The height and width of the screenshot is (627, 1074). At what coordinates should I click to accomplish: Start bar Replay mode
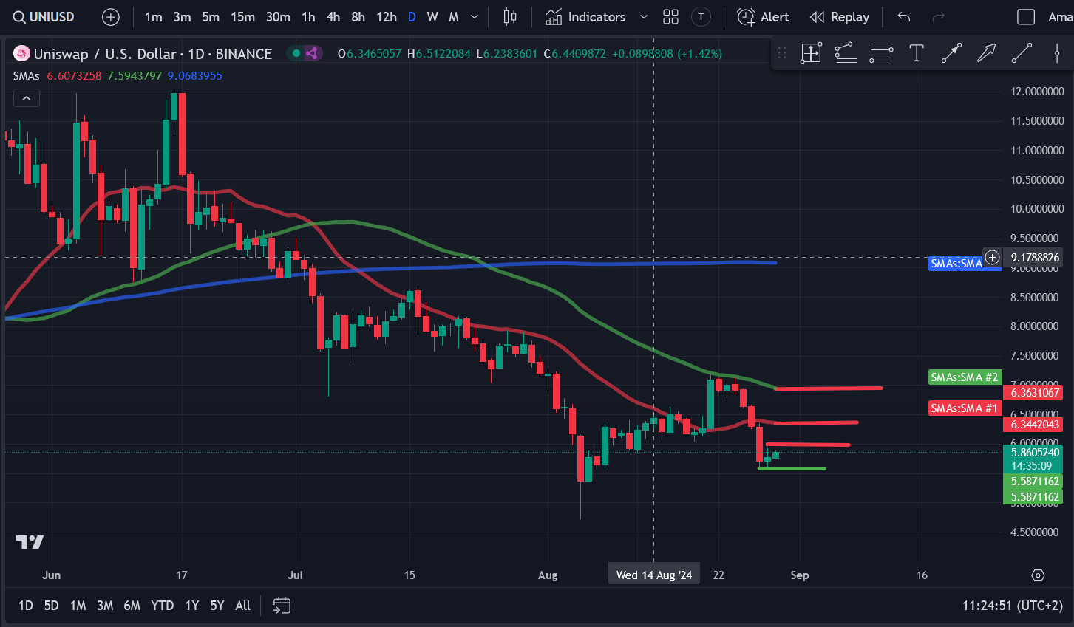pyautogui.click(x=839, y=16)
